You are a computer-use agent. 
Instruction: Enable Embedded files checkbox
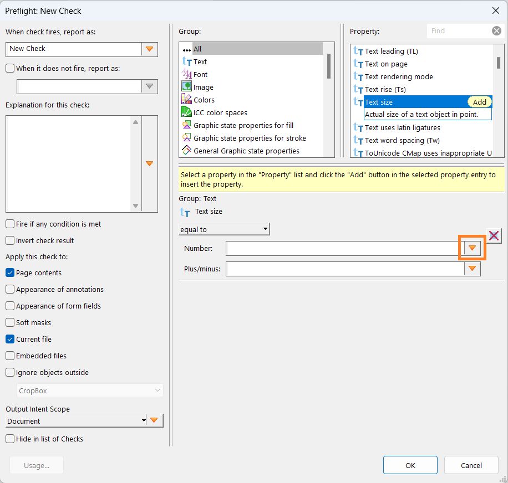click(x=10, y=356)
